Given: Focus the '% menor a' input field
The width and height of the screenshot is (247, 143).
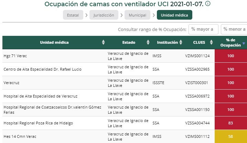Looking at the screenshot, I should click(234, 29).
